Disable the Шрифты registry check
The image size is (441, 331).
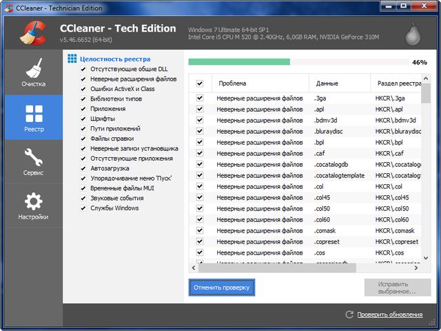coord(83,119)
